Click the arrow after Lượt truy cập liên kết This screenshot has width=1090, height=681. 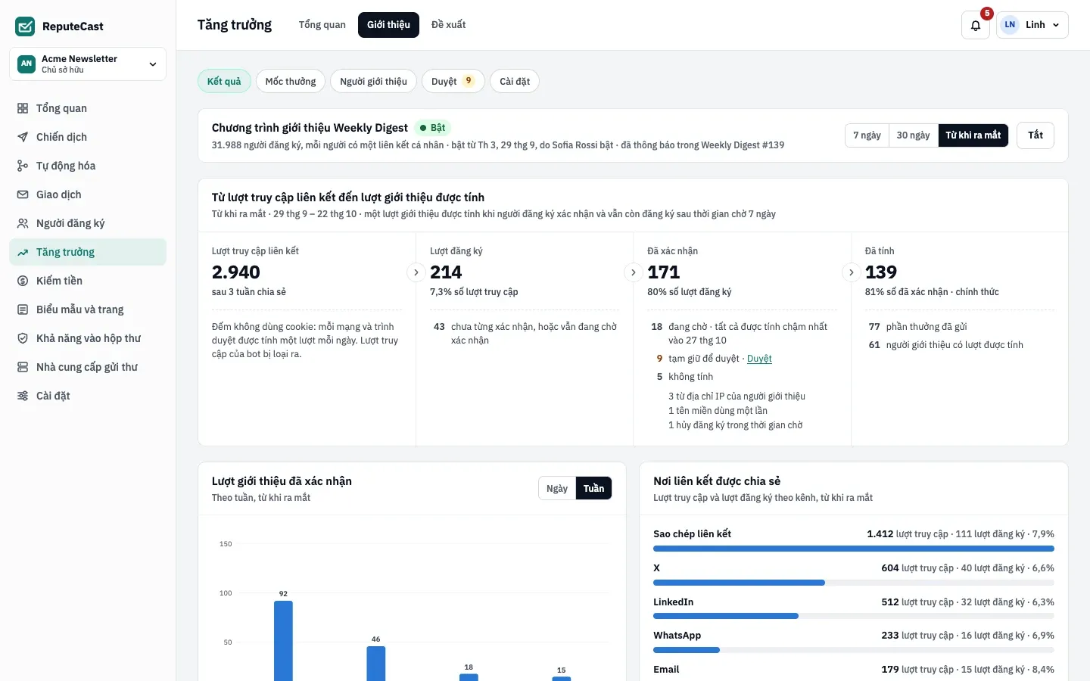click(416, 272)
